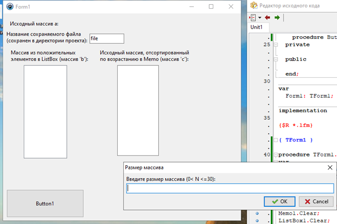The image size is (337, 224).
Task: Jump forward with the green arrow
Action: click(x=277, y=17)
